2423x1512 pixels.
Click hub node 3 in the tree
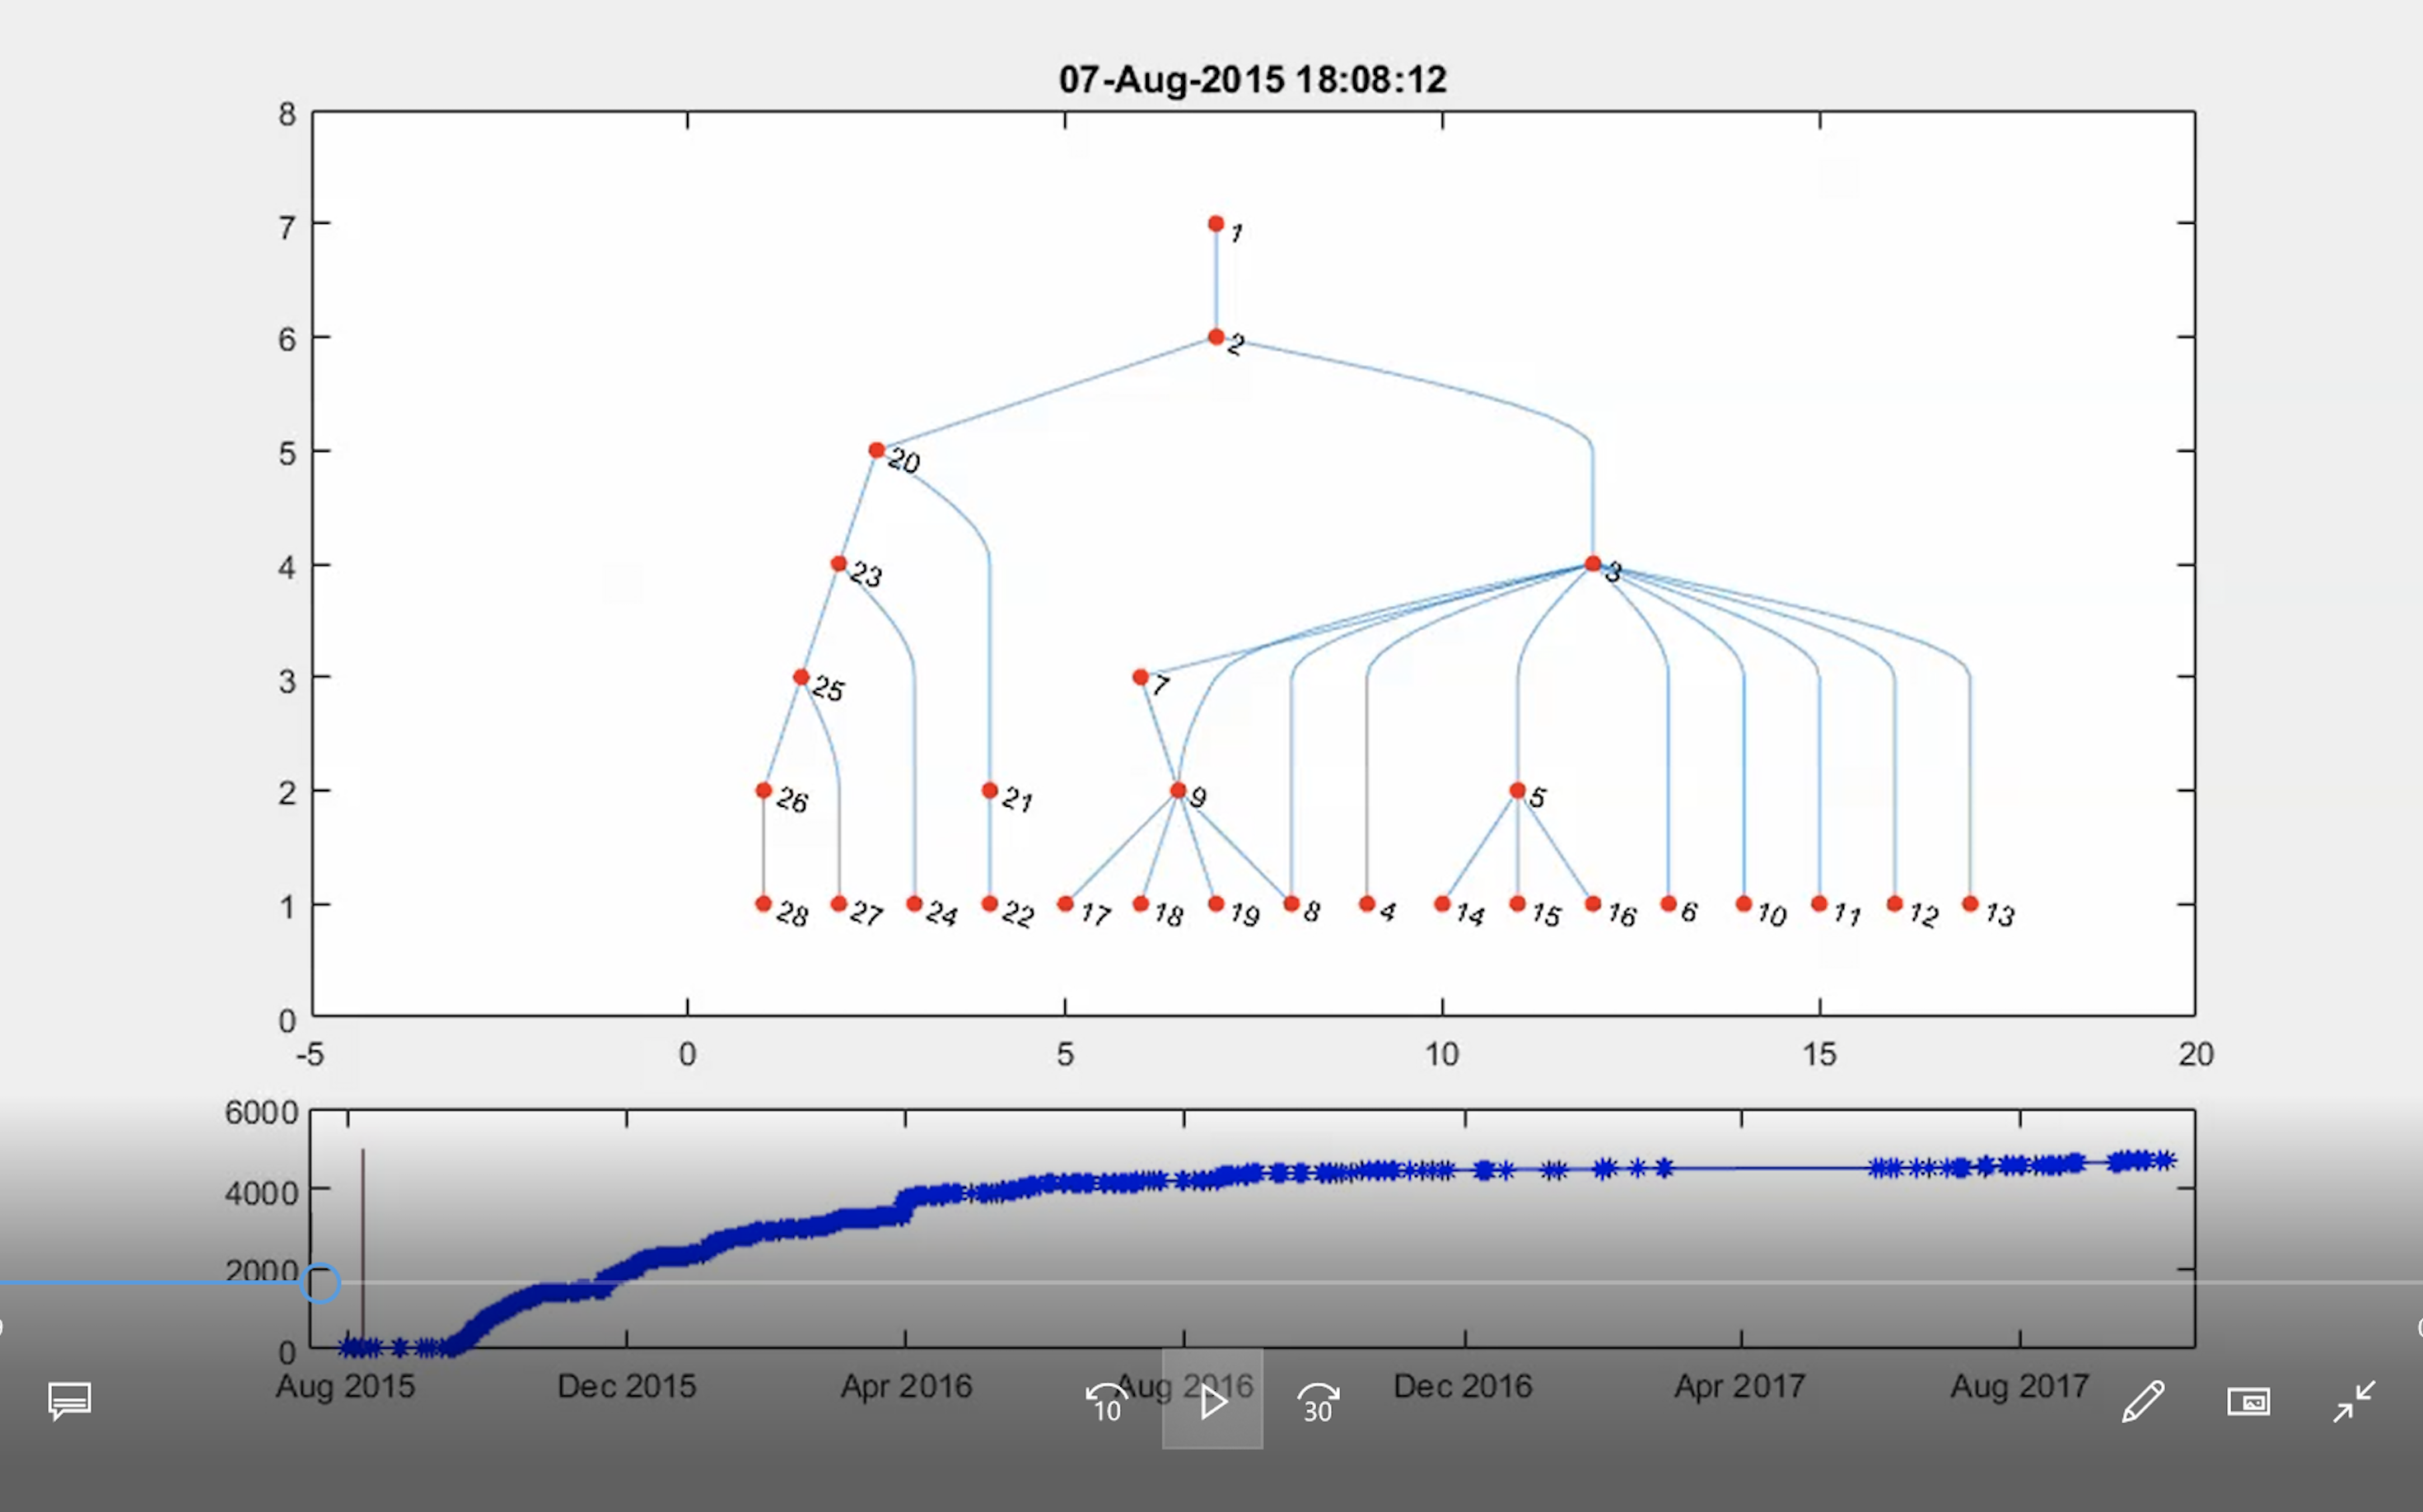click(1593, 564)
